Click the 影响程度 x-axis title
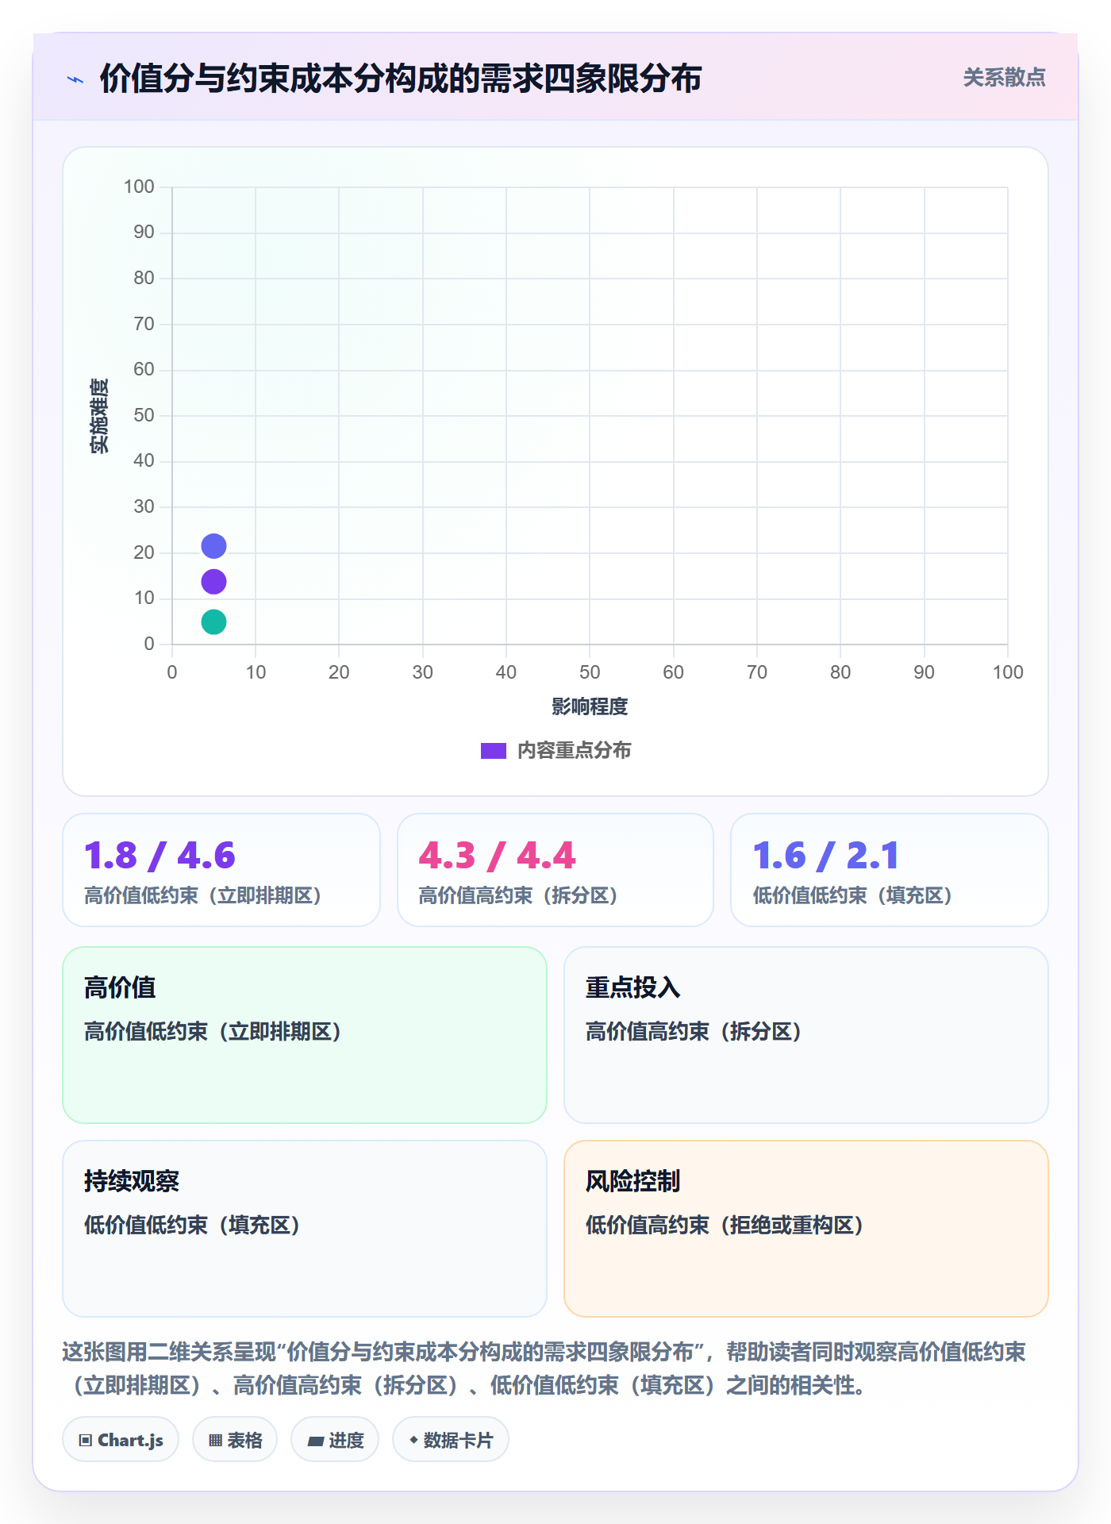This screenshot has width=1111, height=1524. [x=590, y=706]
